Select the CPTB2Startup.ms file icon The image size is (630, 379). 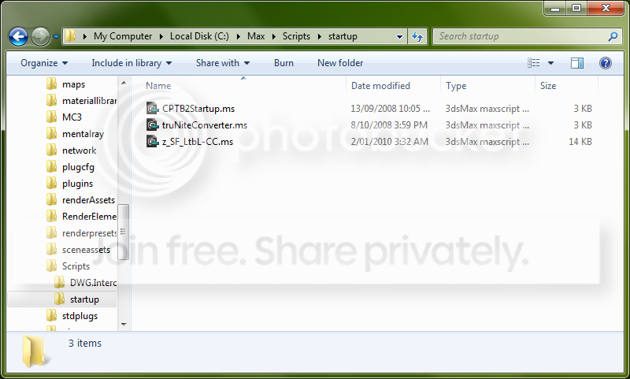[152, 109]
